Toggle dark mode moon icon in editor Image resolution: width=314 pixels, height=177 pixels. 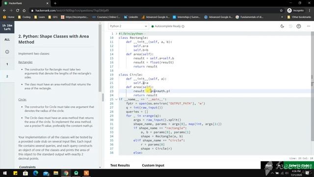[282, 26]
